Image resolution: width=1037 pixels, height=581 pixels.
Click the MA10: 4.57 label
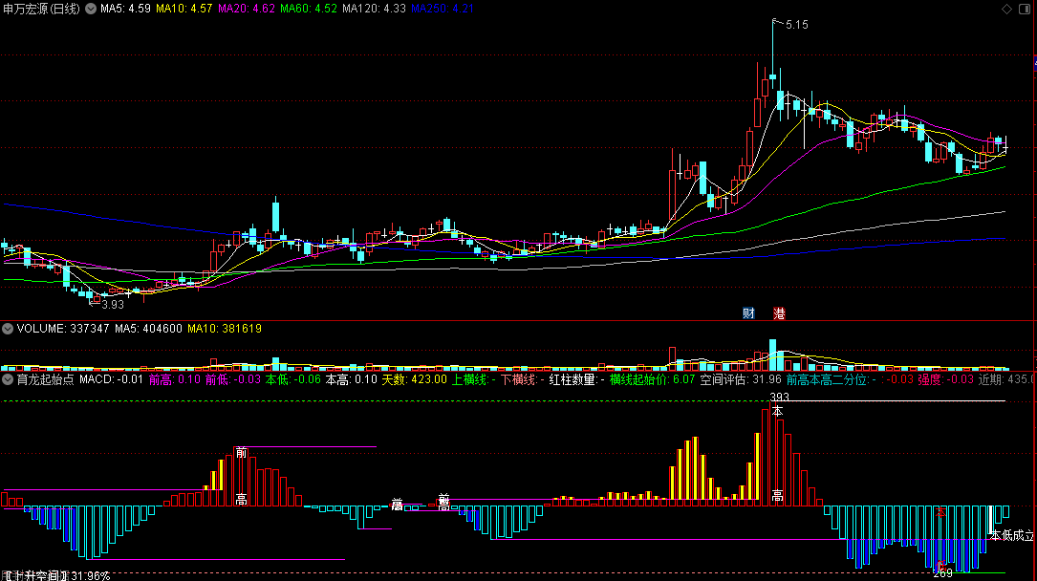[184, 9]
